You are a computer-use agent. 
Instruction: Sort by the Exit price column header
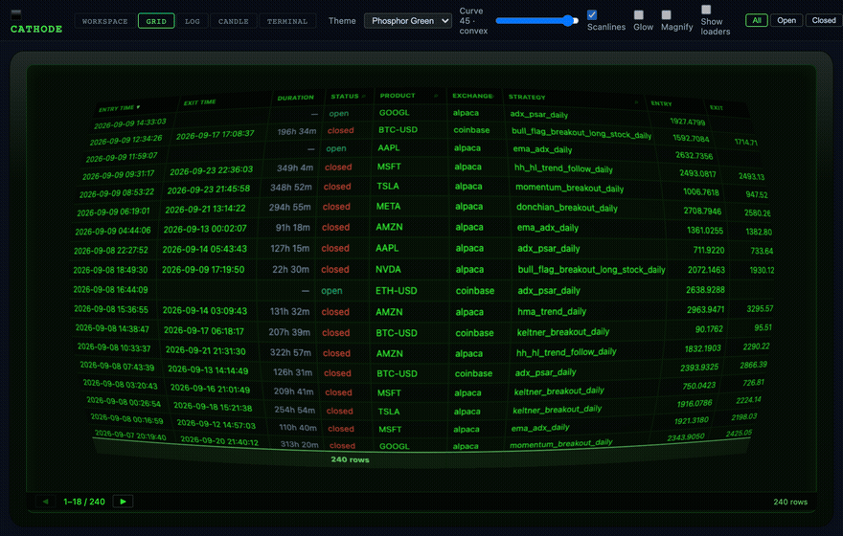pos(717,108)
